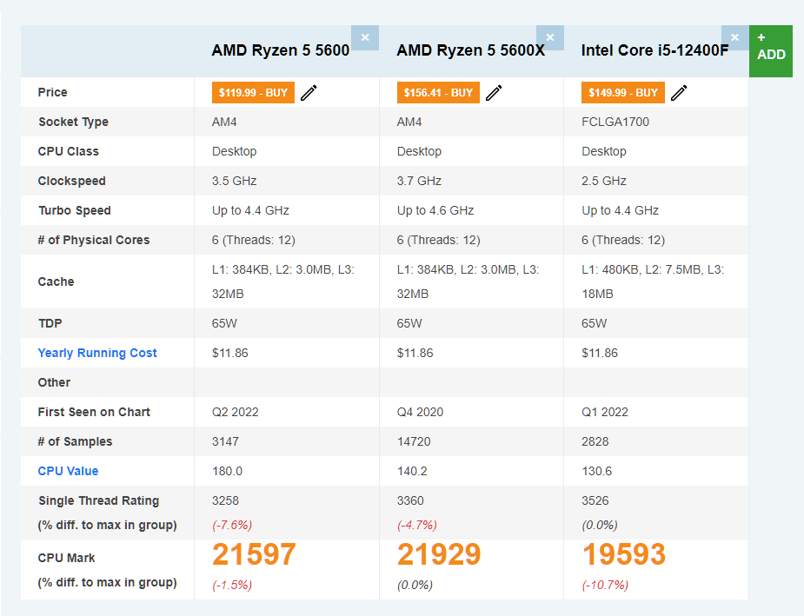Click the 3258 single thread rating
The image size is (804, 616).
coord(226,500)
